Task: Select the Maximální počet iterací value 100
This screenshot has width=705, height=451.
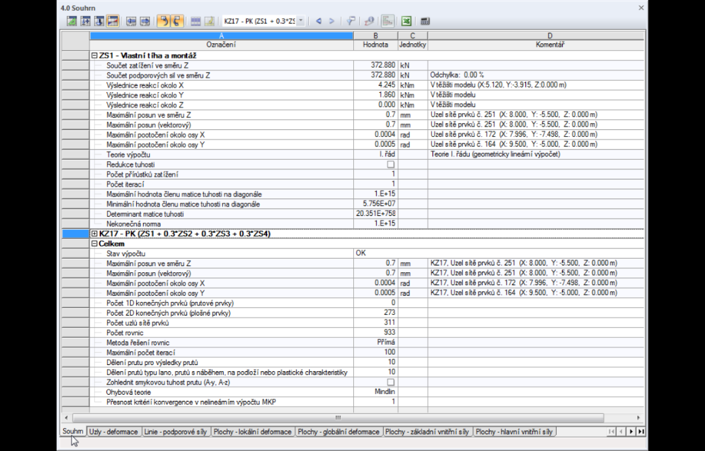Action: [376, 352]
